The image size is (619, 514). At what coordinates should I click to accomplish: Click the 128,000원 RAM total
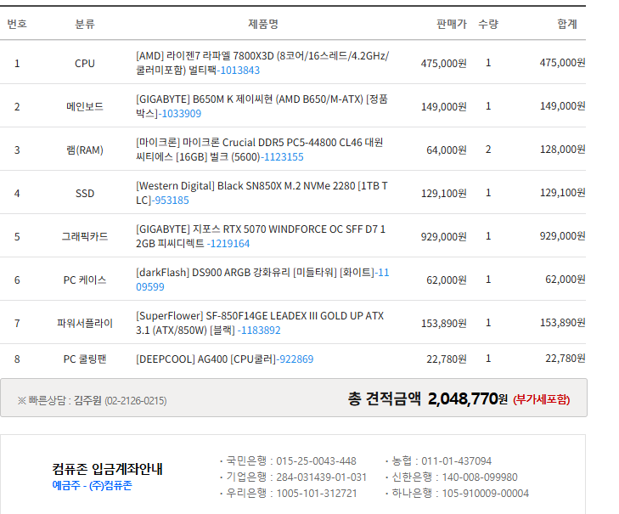[x=563, y=150]
